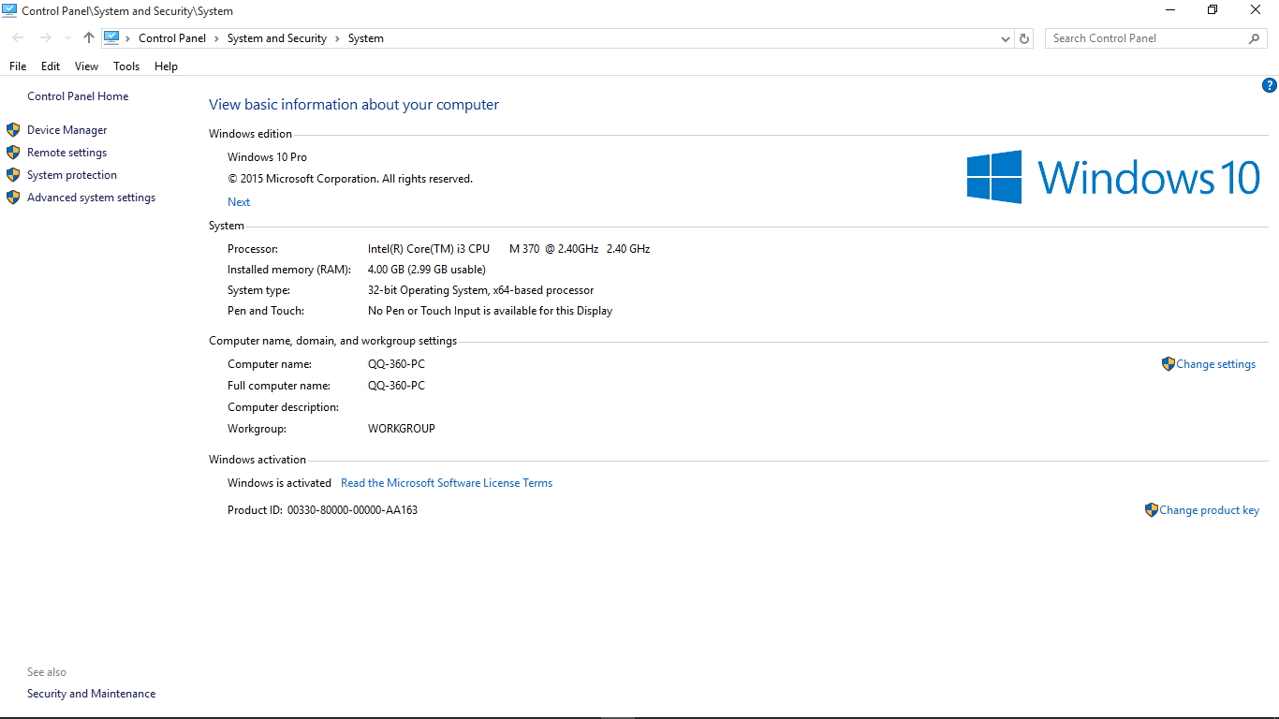This screenshot has height=719, width=1279.
Task: Click the title bar system icon
Action: pos(9,10)
